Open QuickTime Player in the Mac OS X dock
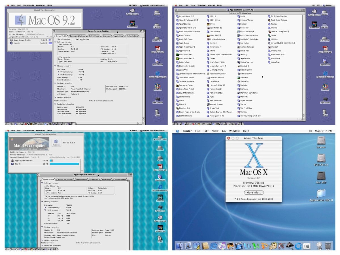 298,246
